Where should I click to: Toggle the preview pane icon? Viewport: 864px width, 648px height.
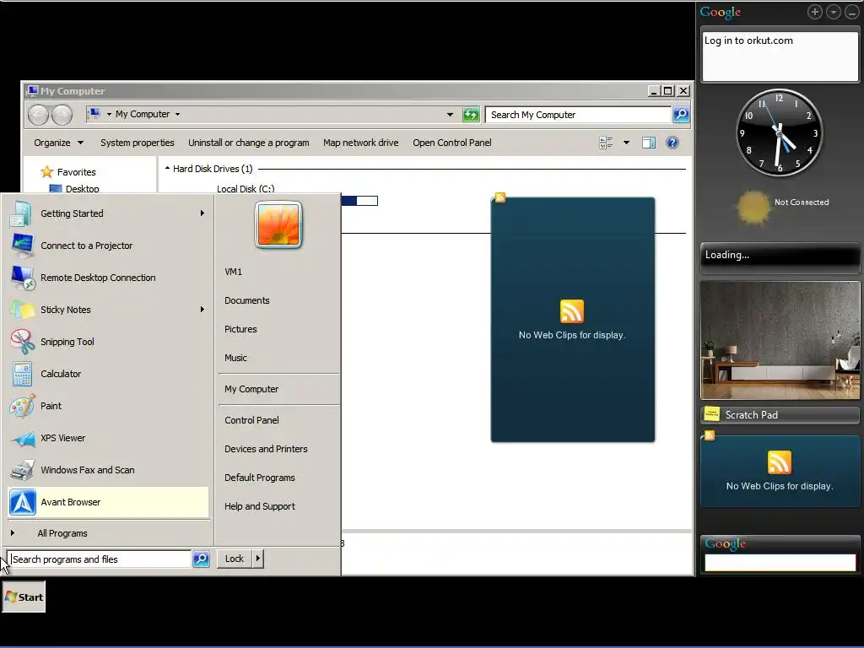649,143
